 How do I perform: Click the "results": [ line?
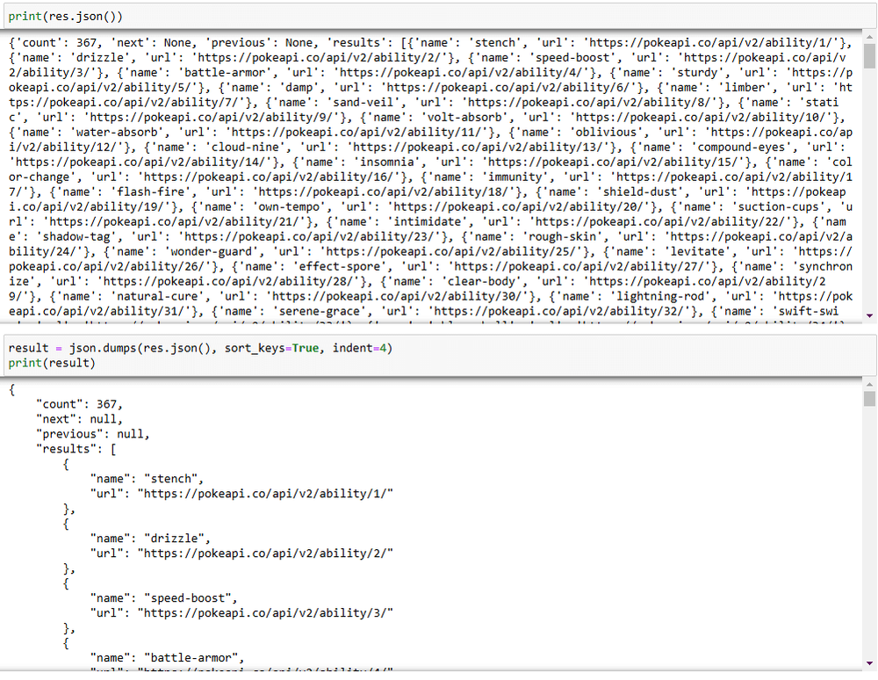[76, 449]
